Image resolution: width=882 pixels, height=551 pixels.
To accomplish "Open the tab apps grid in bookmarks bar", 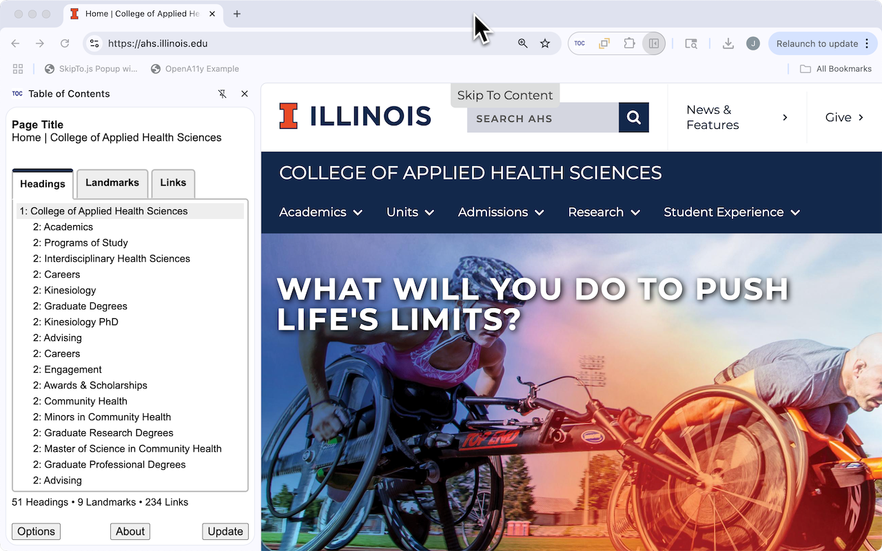I will tap(18, 69).
